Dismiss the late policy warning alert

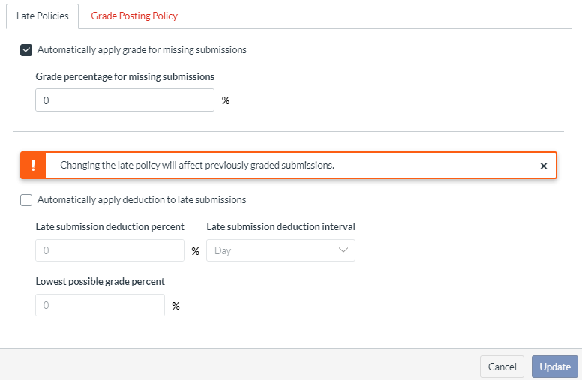(x=544, y=166)
